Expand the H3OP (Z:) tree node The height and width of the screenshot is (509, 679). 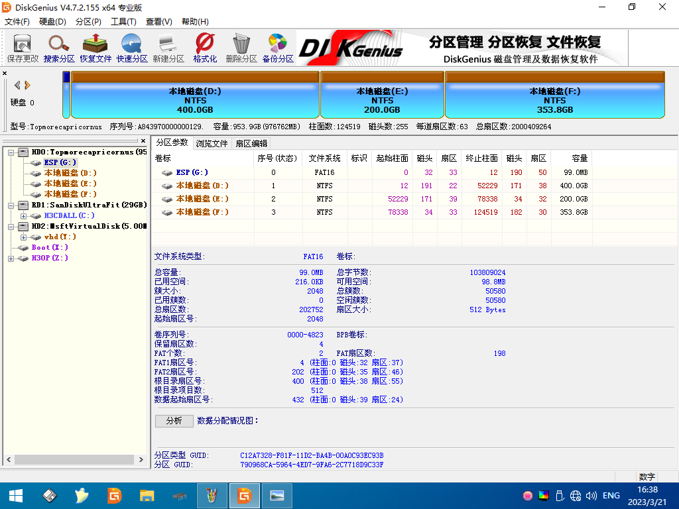click(x=11, y=258)
